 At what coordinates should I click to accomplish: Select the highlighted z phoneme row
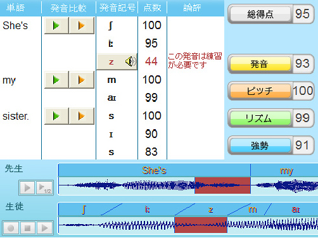click(x=117, y=61)
